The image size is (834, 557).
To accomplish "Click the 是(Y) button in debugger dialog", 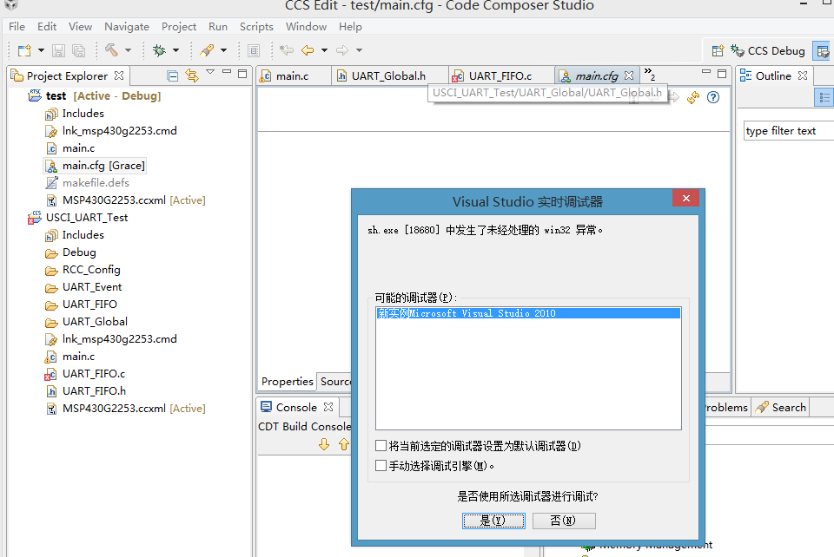I will pyautogui.click(x=493, y=521).
